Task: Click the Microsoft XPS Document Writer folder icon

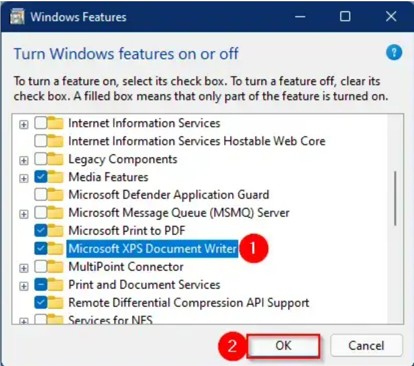Action: point(56,248)
